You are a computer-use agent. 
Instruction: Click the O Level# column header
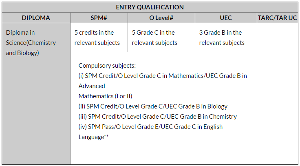[161, 18]
